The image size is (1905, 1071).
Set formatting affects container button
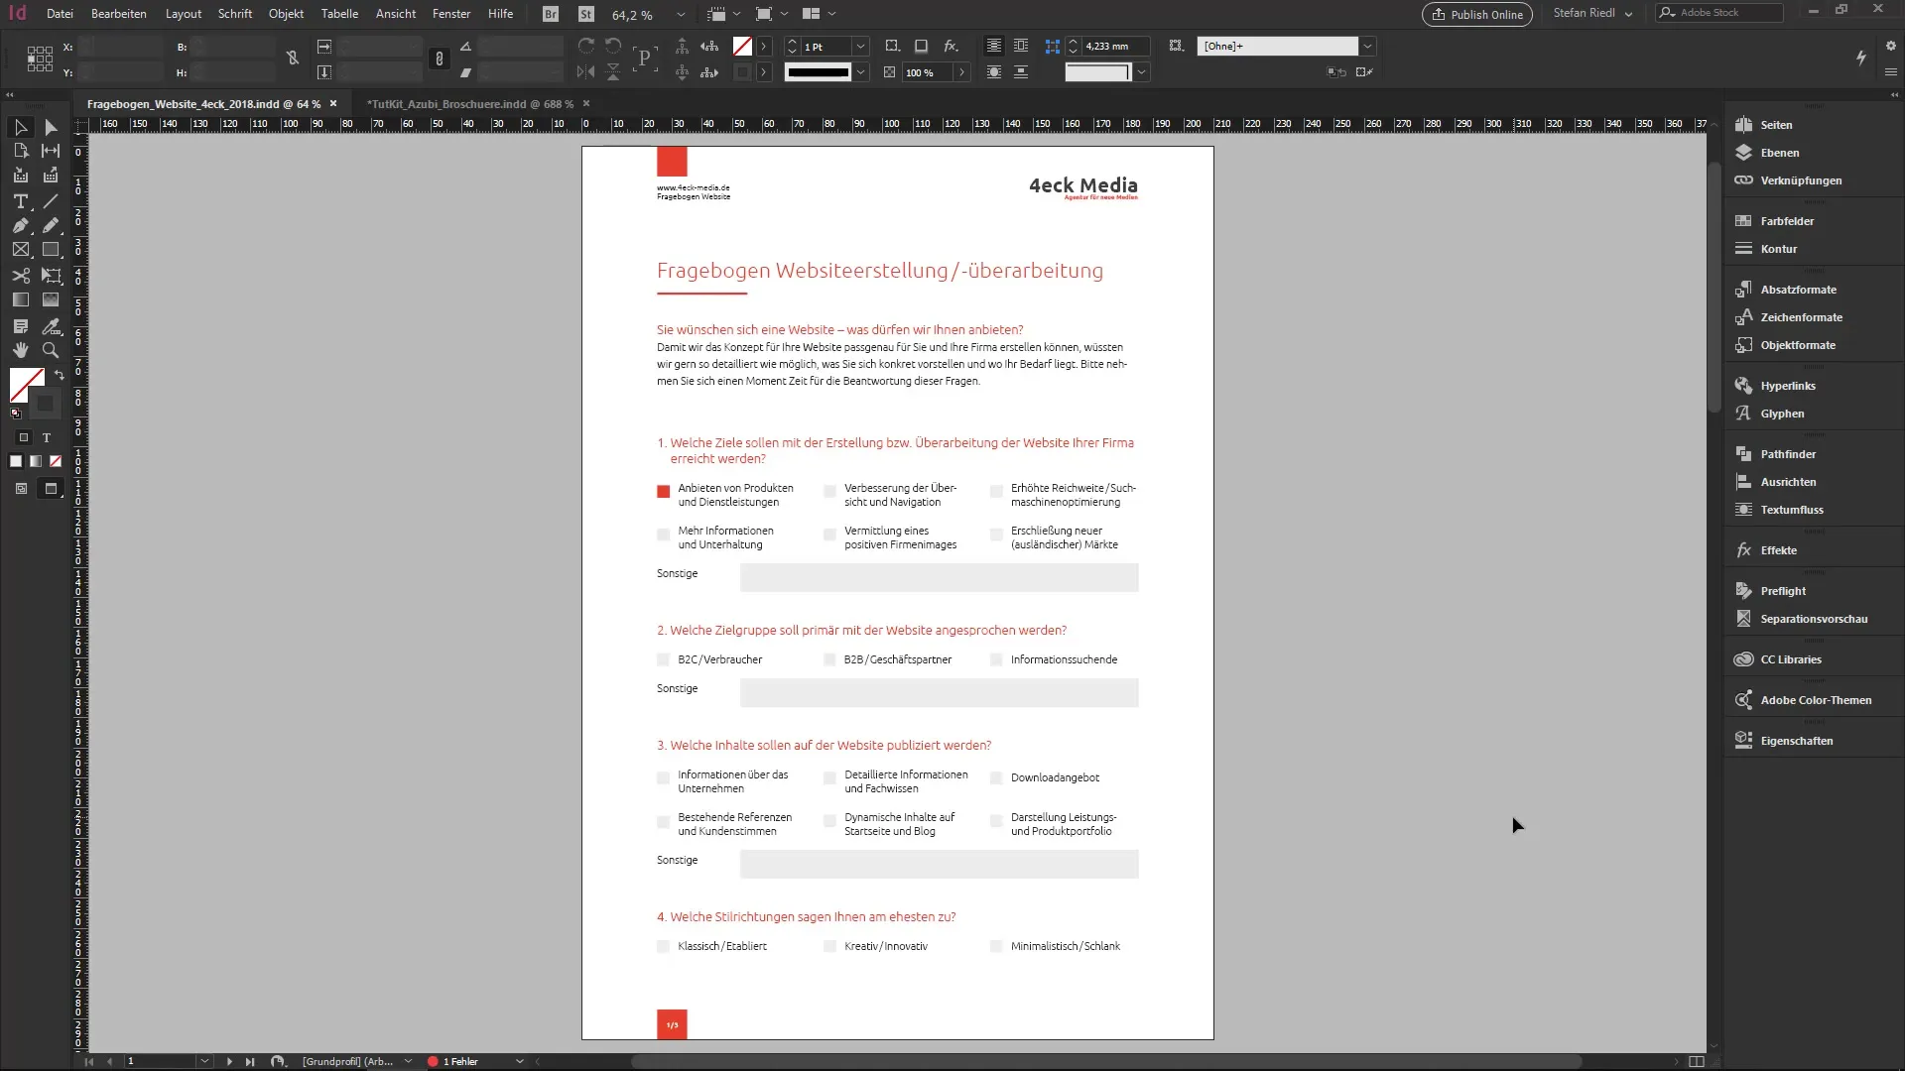click(x=25, y=437)
